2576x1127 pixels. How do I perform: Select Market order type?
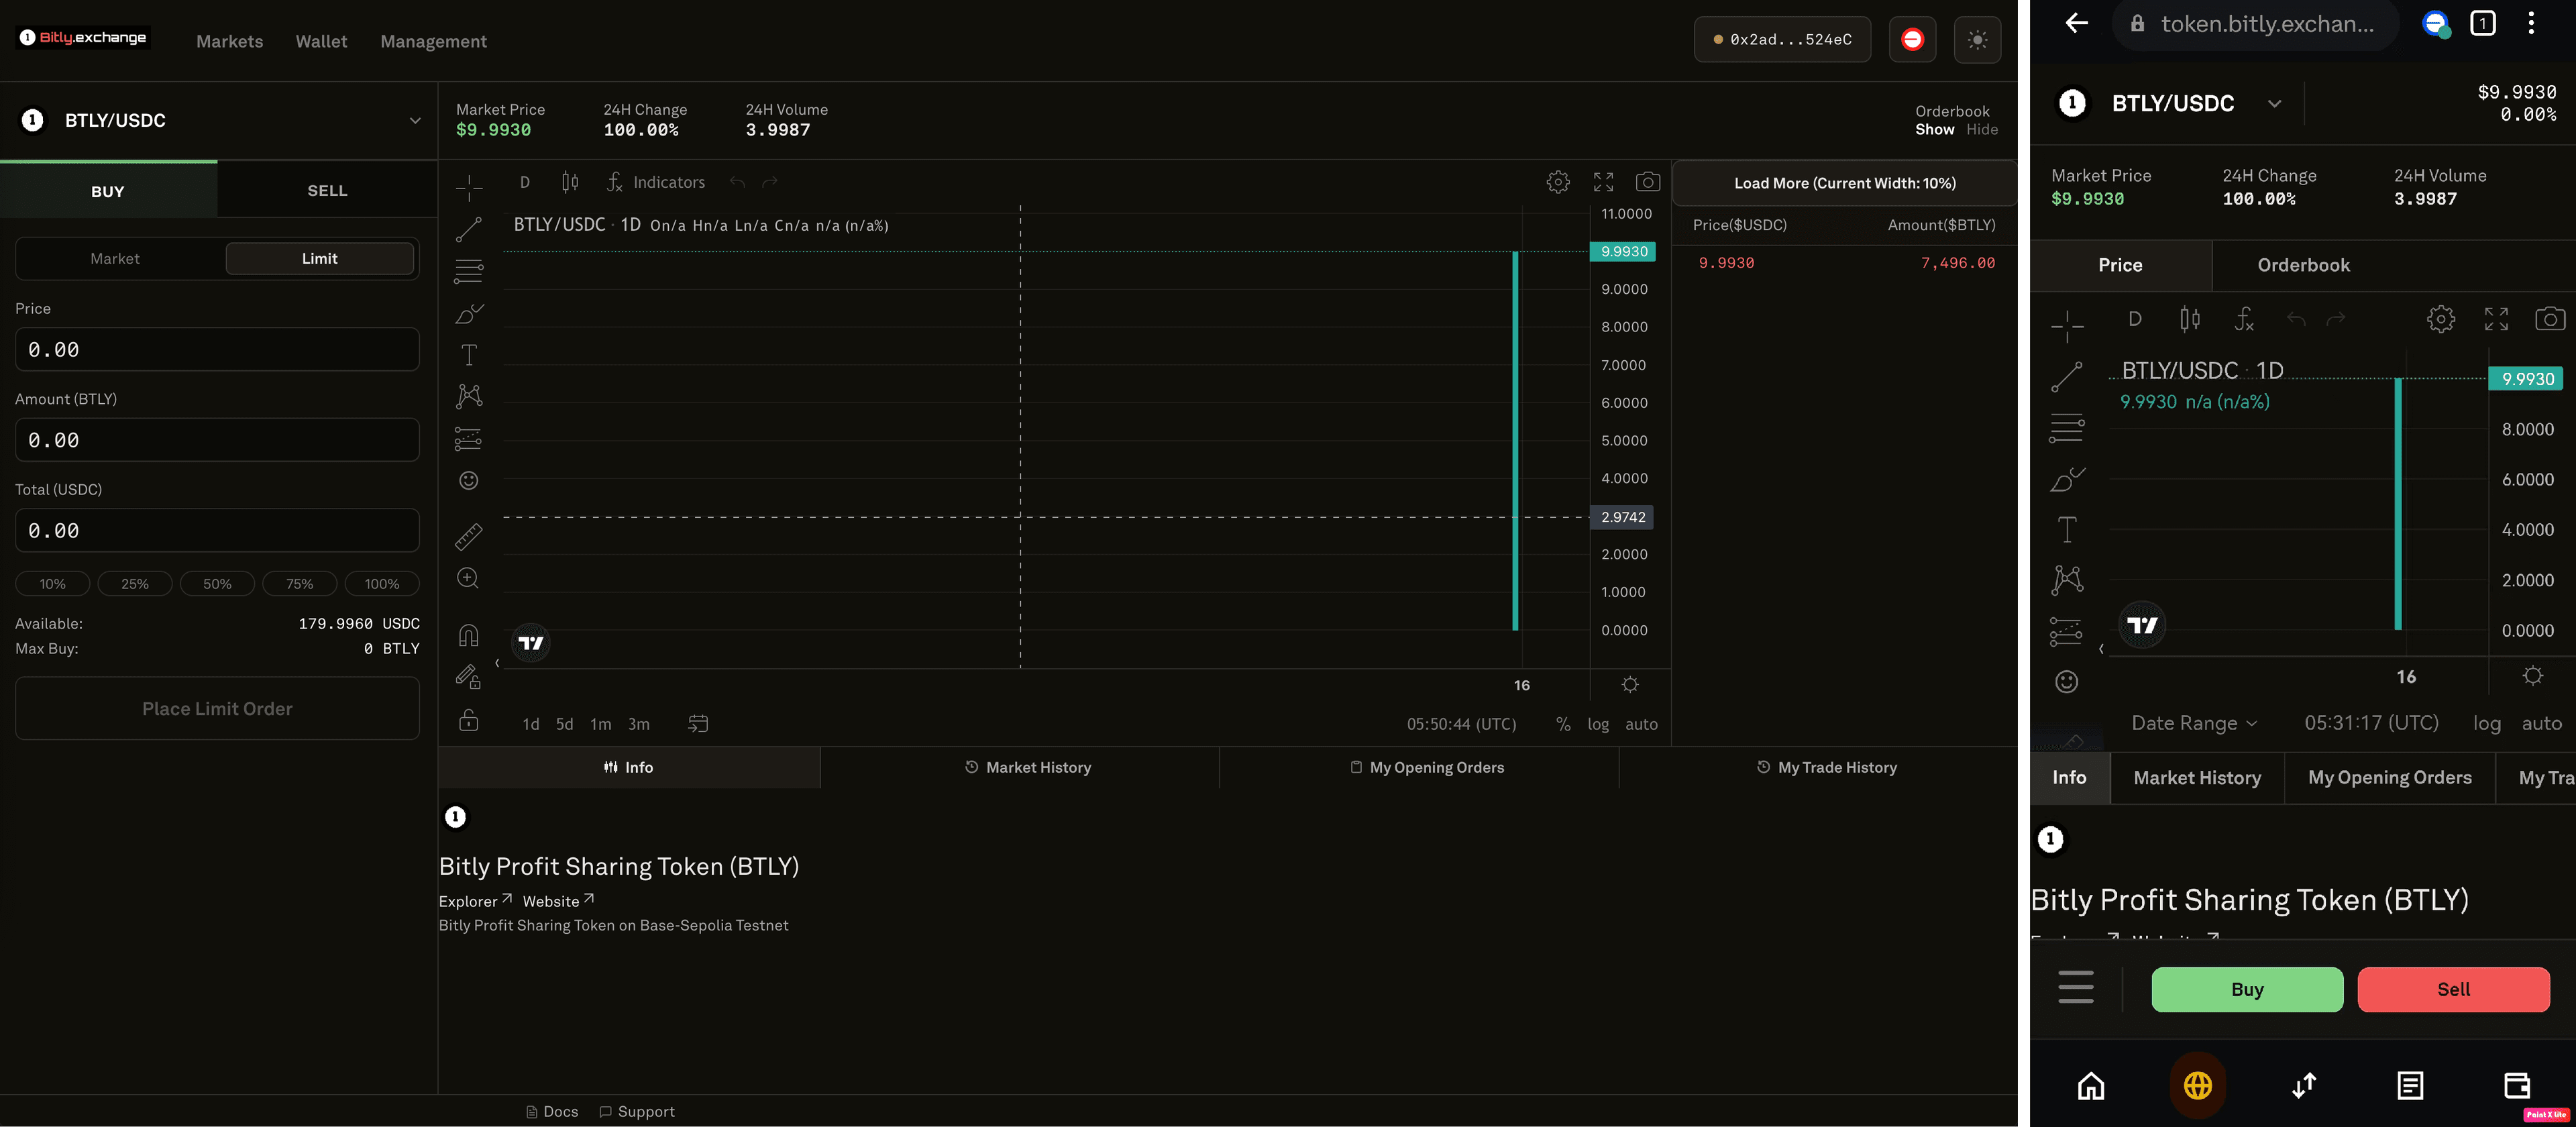coord(115,259)
